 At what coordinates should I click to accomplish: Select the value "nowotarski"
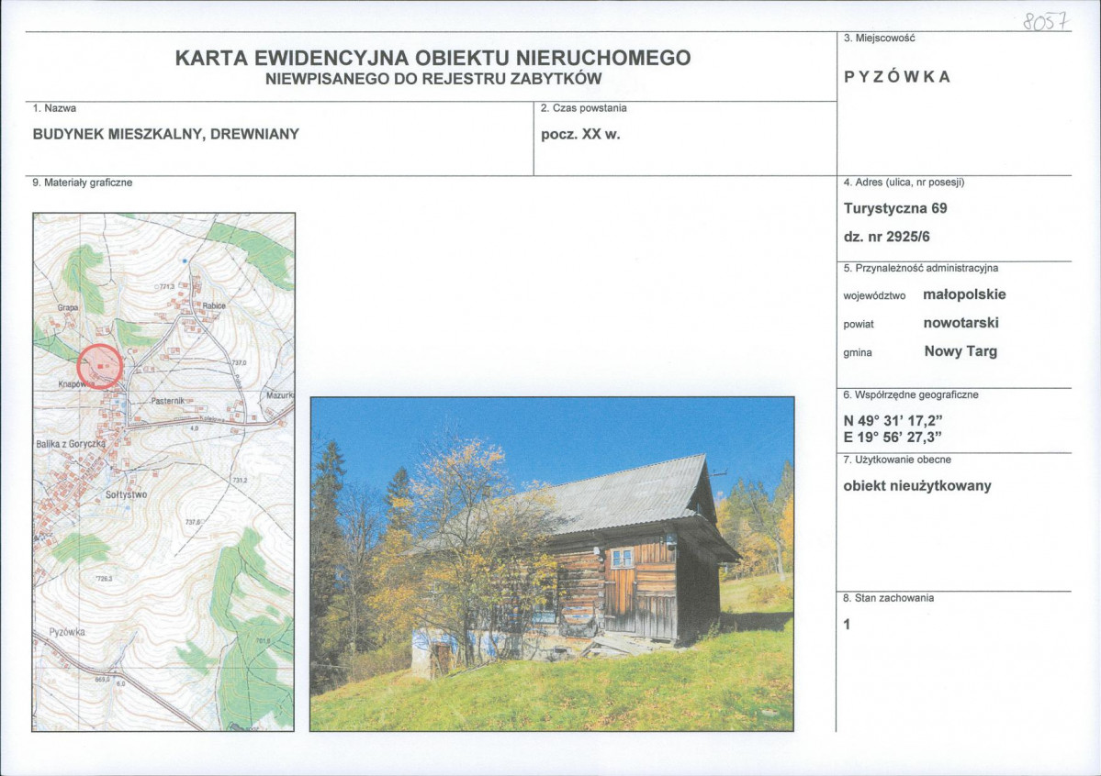[x=961, y=323]
